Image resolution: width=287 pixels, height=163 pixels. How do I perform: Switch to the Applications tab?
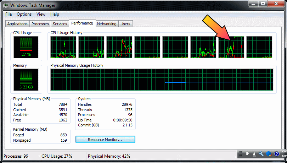tap(17, 24)
